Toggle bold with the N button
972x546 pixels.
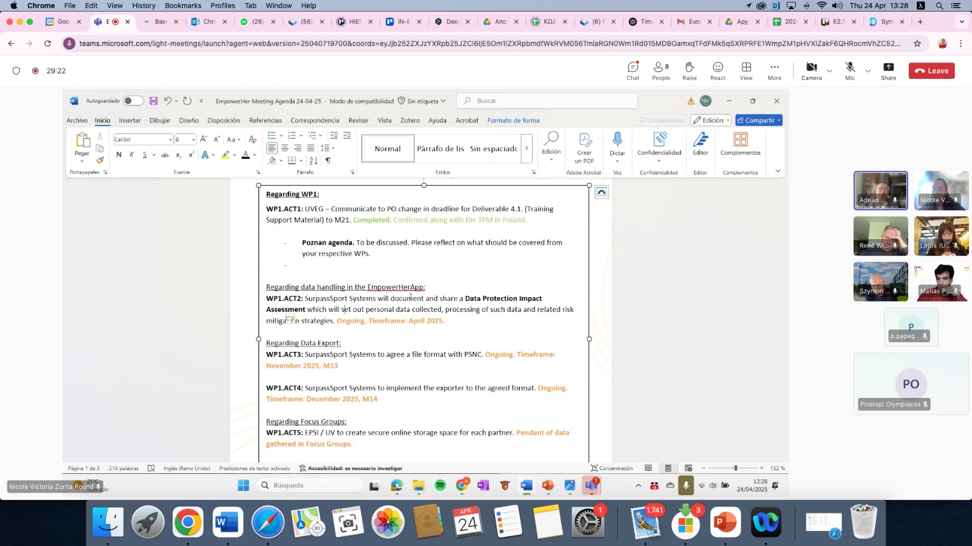119,155
